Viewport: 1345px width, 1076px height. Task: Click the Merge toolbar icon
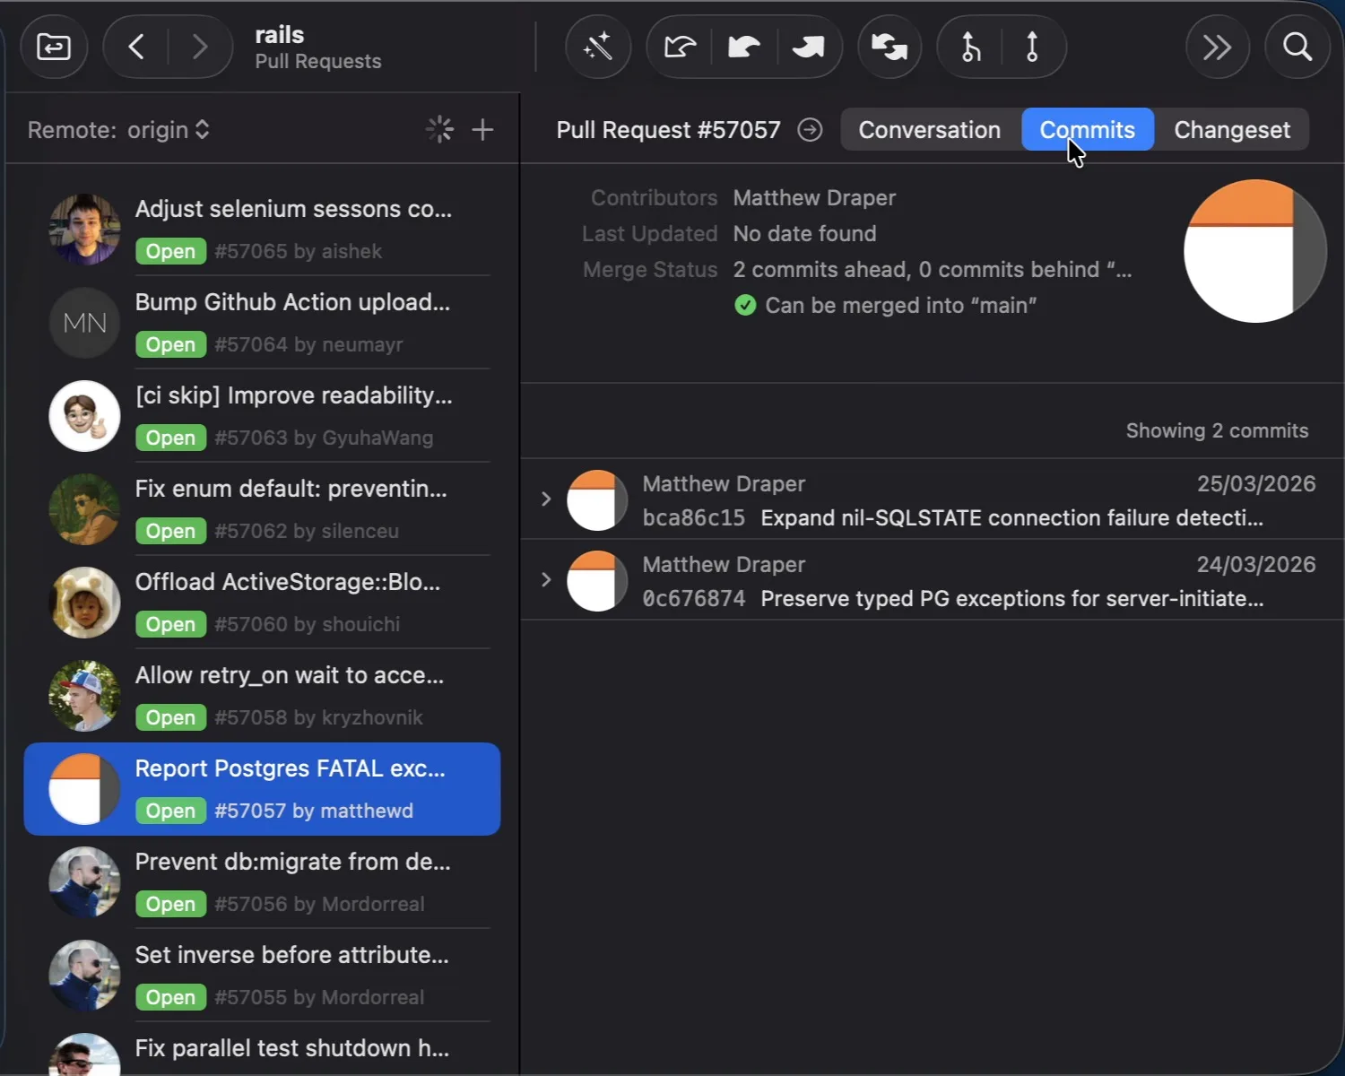tap(970, 47)
